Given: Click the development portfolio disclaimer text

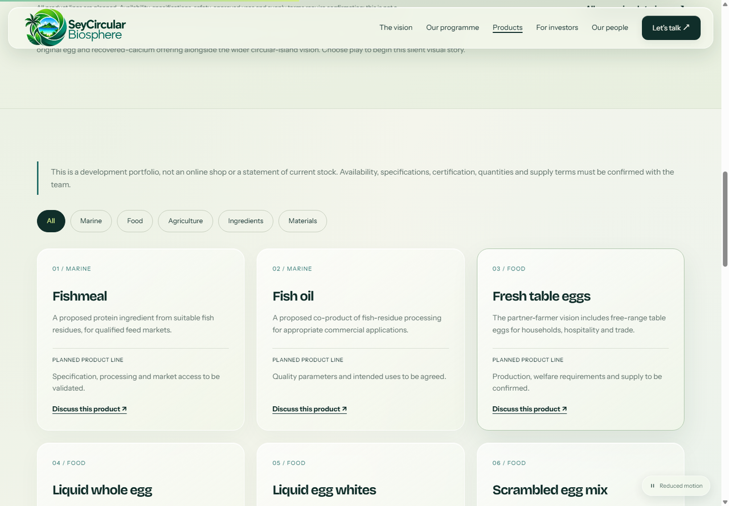Looking at the screenshot, I should [x=362, y=178].
